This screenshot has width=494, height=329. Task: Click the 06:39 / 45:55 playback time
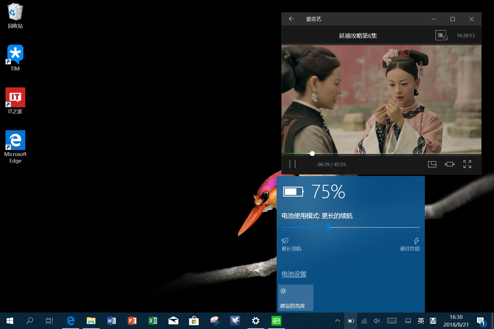pyautogui.click(x=332, y=164)
